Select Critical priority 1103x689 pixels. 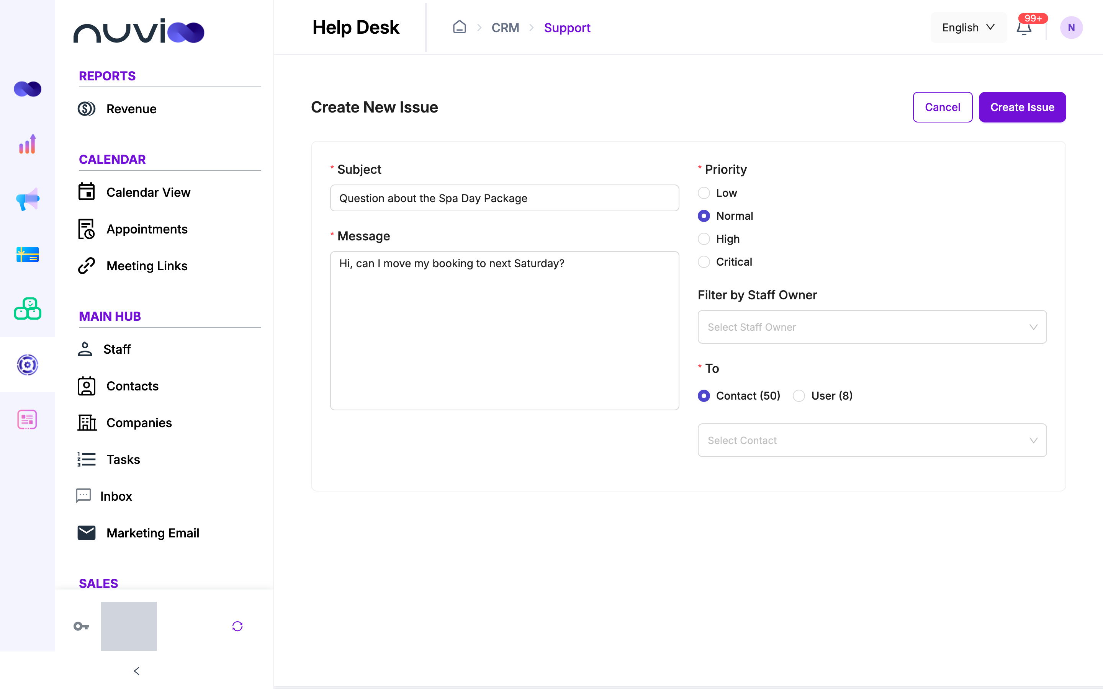[704, 262]
